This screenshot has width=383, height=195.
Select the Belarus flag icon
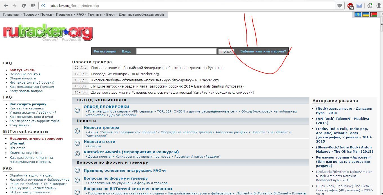pyautogui.click(x=373, y=14)
